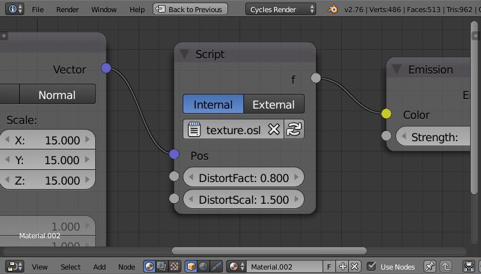Browse text blocks via texture.osl icon
This screenshot has height=274, width=481.
(x=194, y=130)
